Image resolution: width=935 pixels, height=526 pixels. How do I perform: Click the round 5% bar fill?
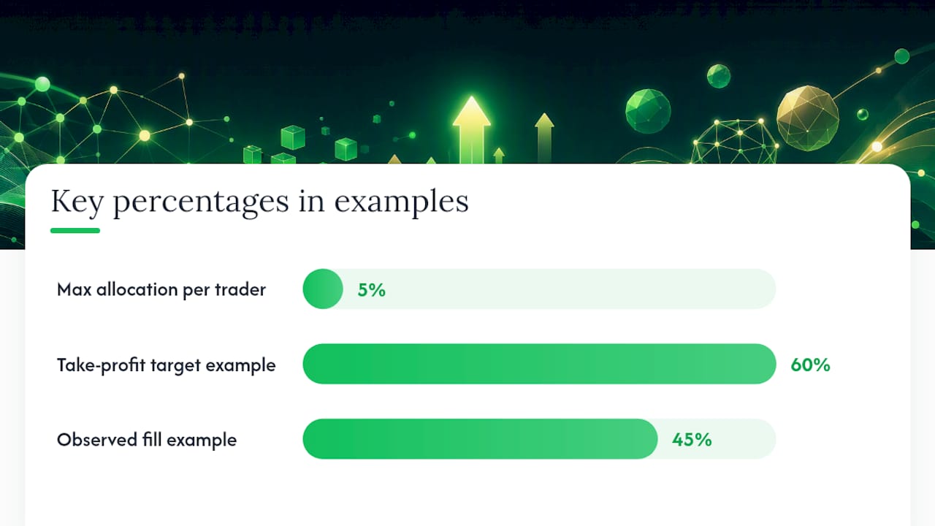(x=323, y=289)
